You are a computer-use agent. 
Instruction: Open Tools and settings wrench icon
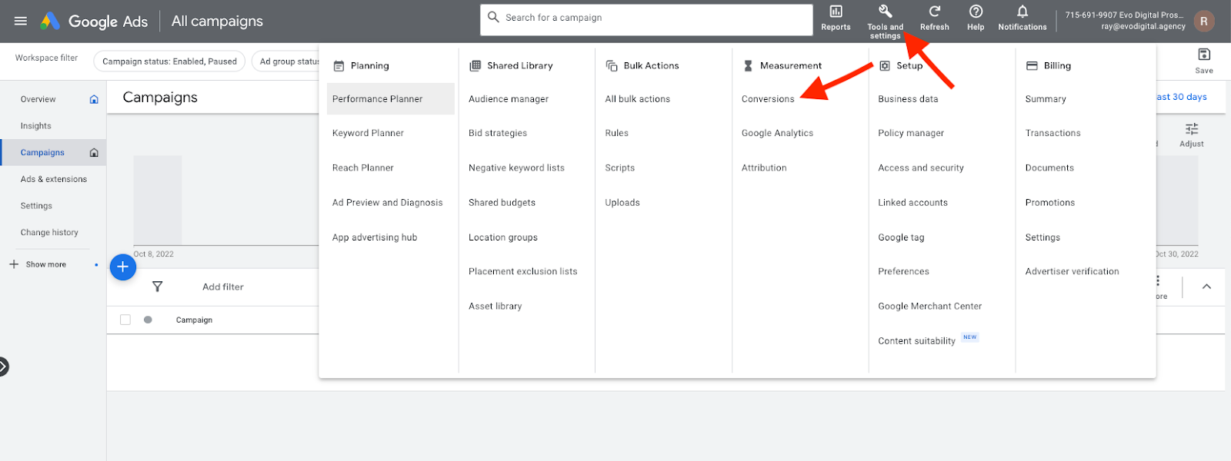coord(885,11)
